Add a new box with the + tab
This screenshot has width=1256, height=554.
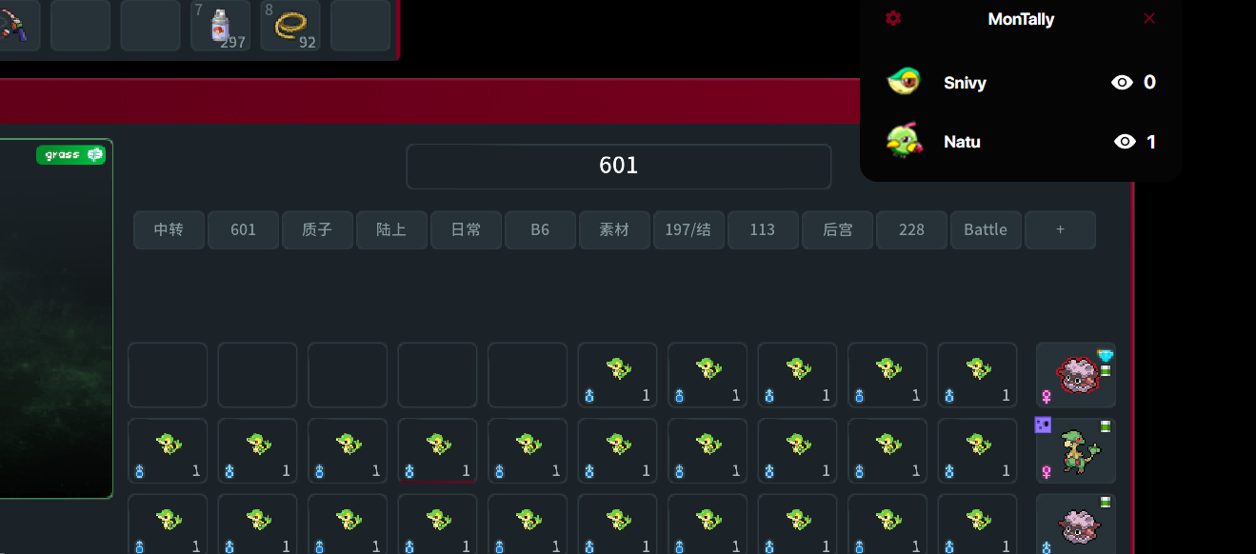coord(1060,230)
